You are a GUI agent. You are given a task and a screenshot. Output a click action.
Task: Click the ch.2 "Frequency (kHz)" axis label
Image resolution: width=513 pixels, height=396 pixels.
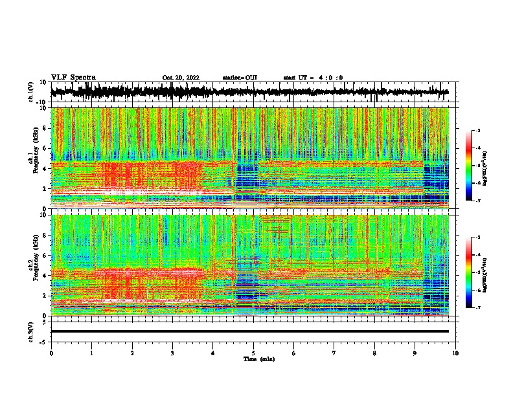36,258
